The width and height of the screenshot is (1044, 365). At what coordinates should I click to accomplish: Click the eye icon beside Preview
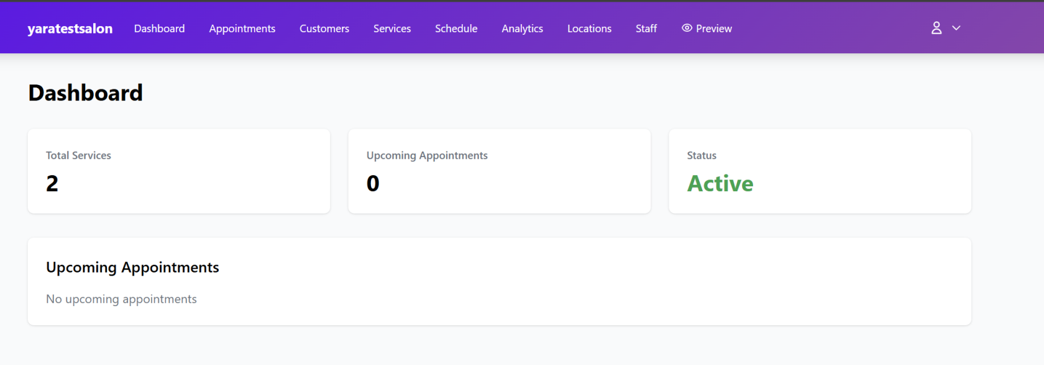point(687,28)
